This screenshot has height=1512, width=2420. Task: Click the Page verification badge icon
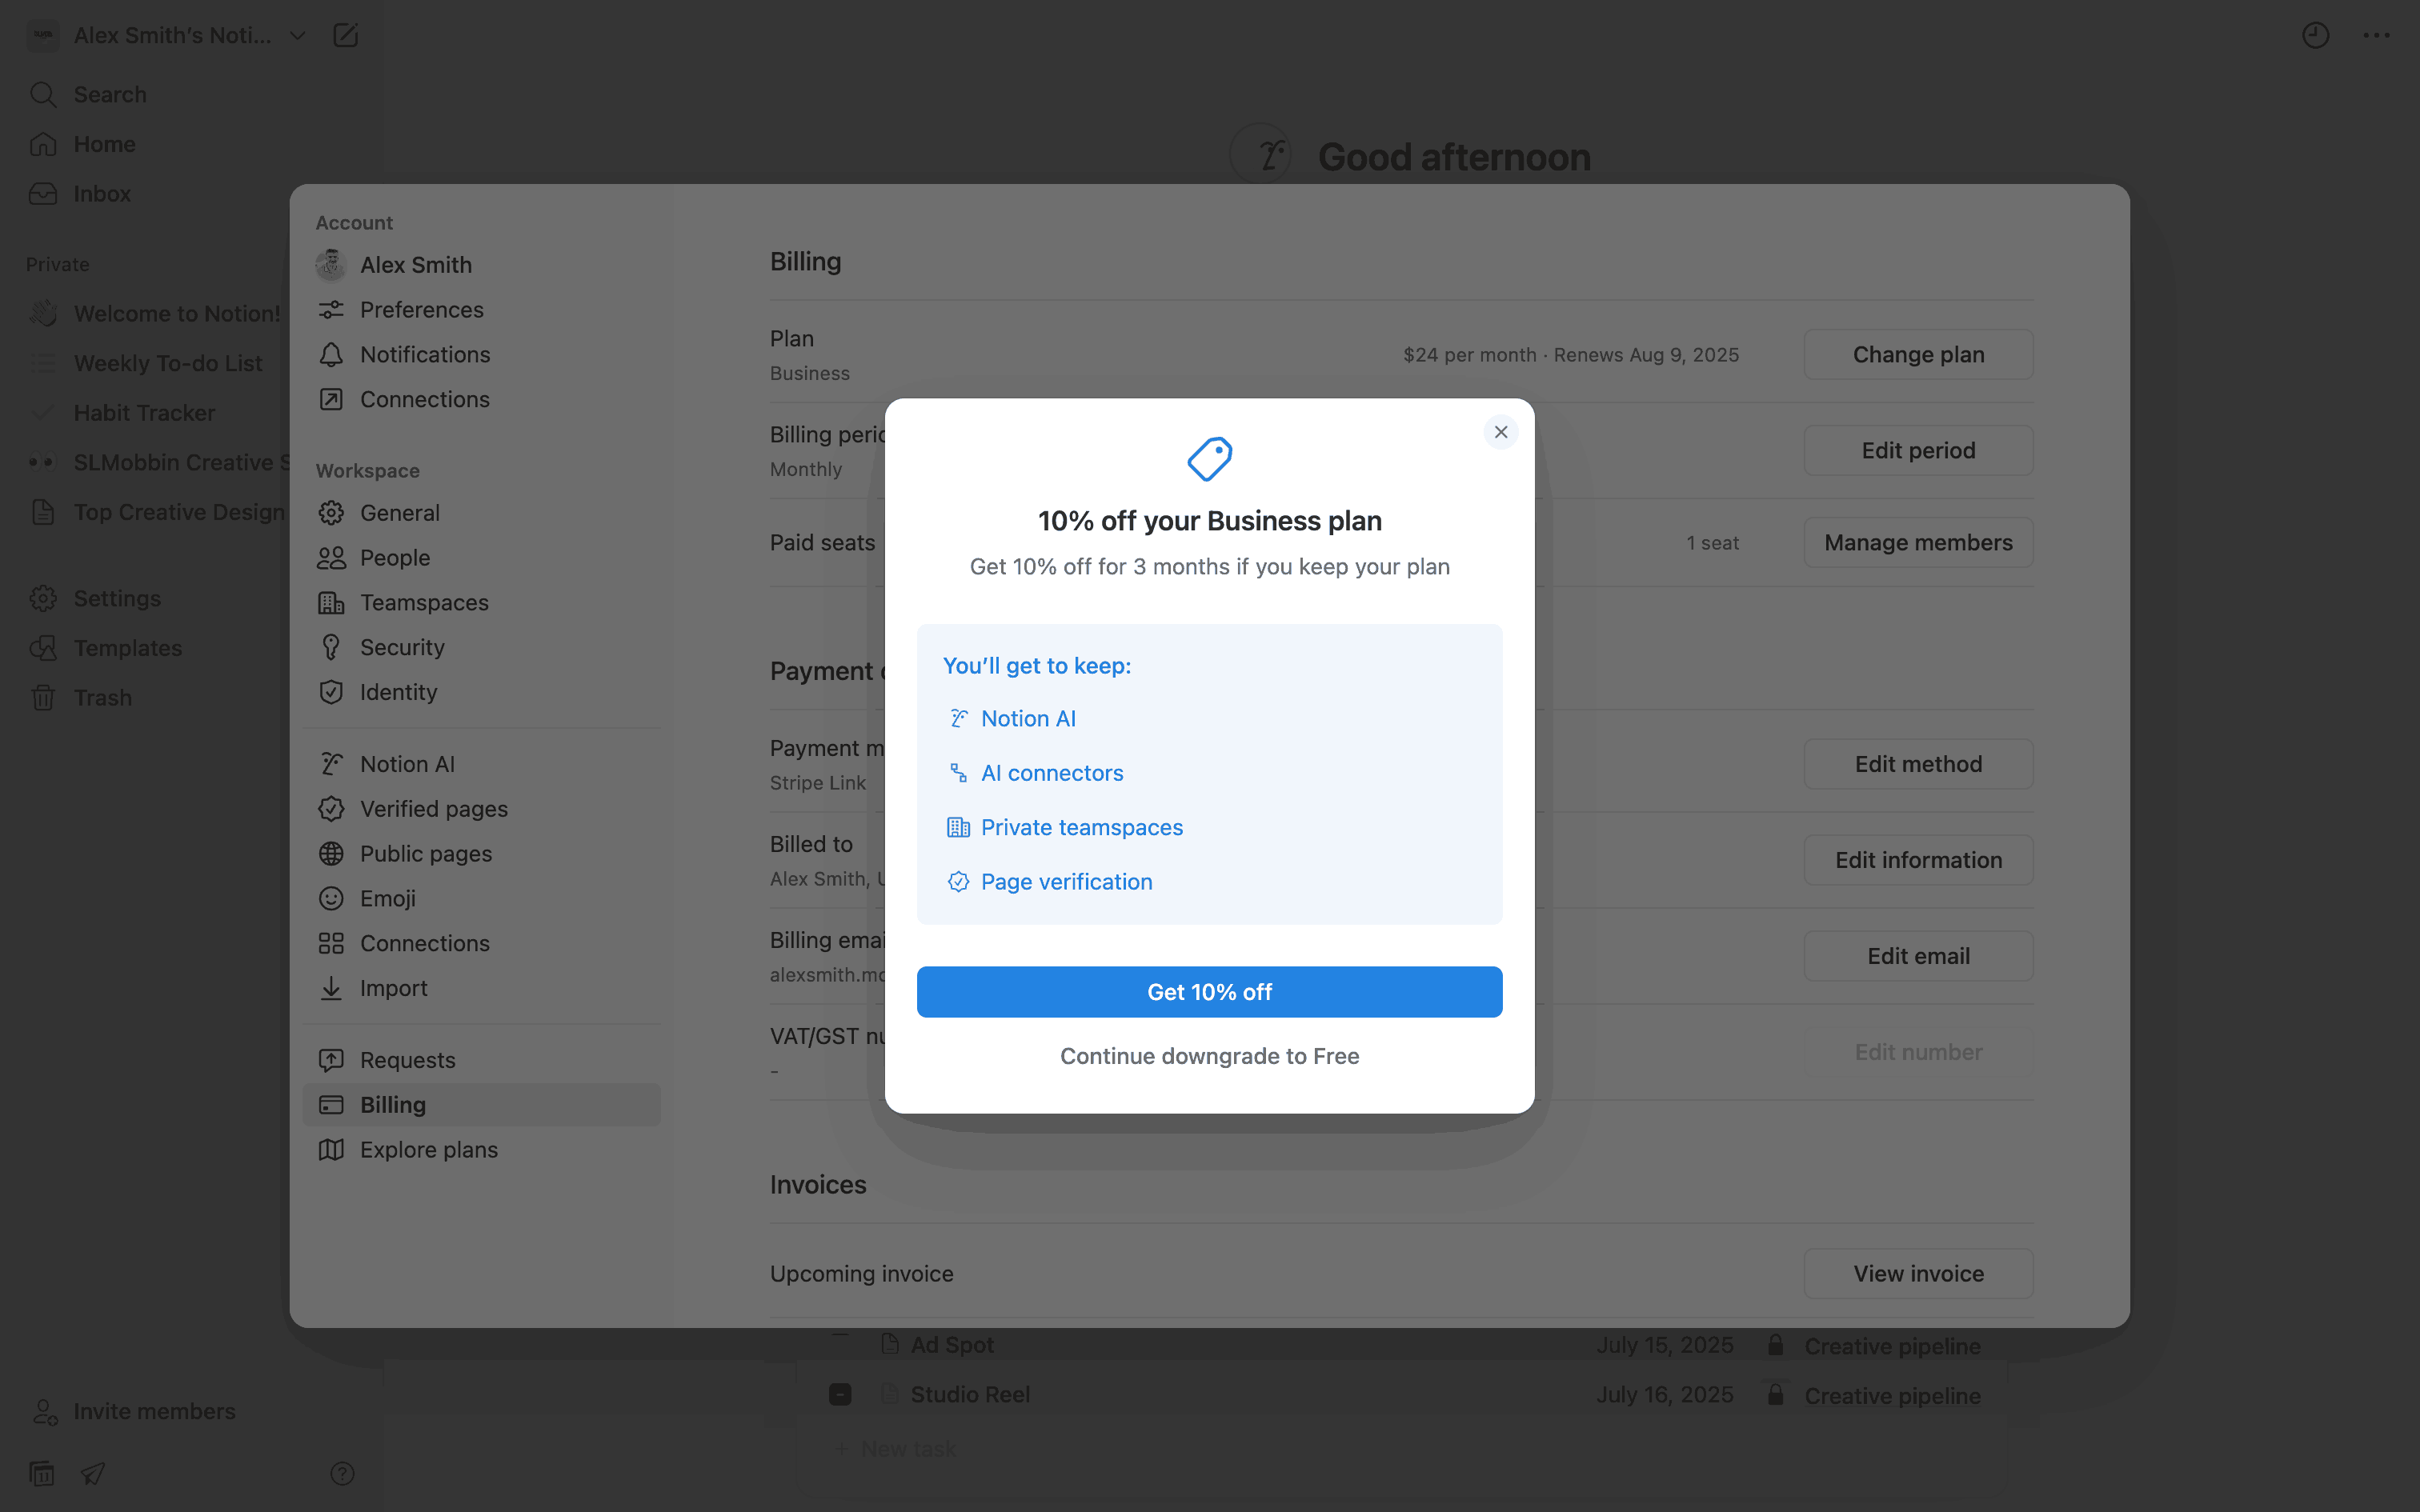pyautogui.click(x=958, y=882)
